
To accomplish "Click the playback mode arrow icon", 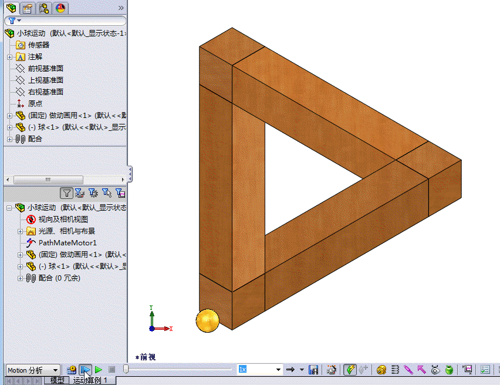I will tap(290, 370).
